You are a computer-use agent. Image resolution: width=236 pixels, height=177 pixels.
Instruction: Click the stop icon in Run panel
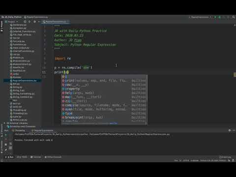click(6, 140)
